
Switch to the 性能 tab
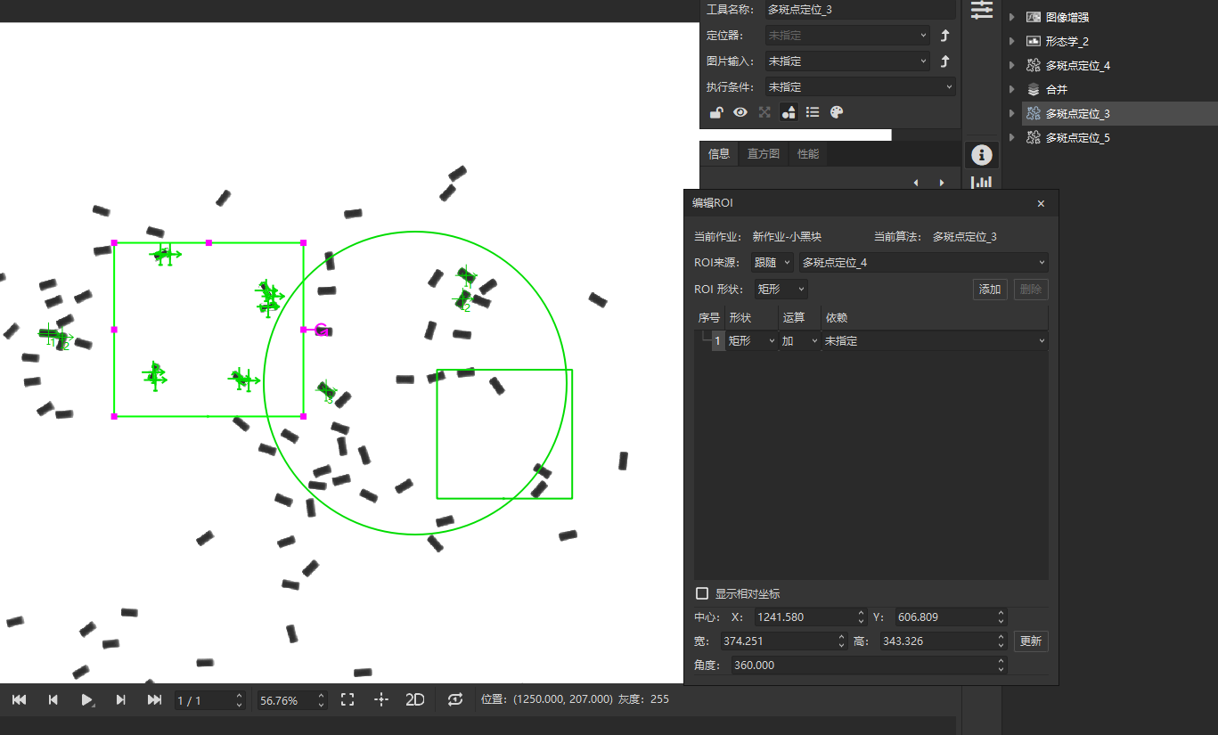pyautogui.click(x=808, y=154)
